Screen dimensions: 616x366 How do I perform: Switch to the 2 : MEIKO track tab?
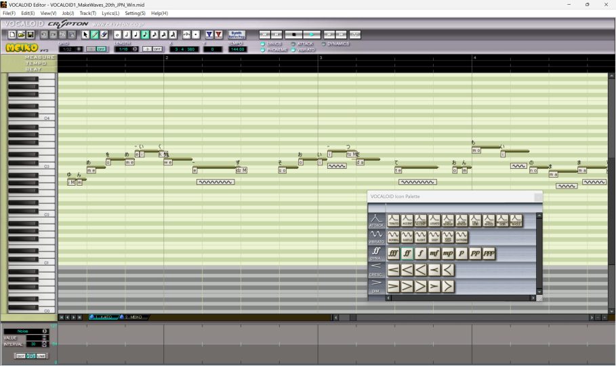pos(136,317)
